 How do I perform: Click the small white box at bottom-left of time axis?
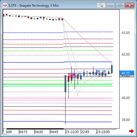tap(5, 131)
